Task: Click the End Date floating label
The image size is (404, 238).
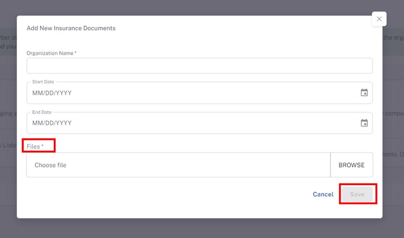Action: pyautogui.click(x=42, y=112)
